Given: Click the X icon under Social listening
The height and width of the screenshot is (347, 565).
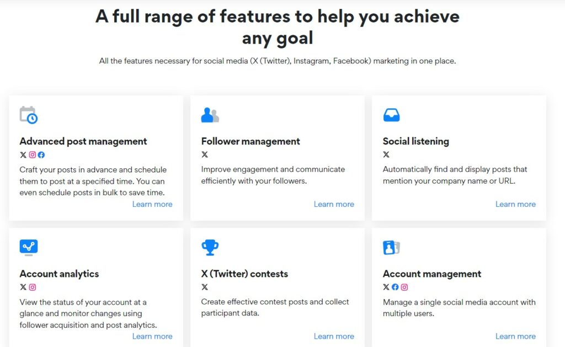Looking at the screenshot, I should click(386, 155).
